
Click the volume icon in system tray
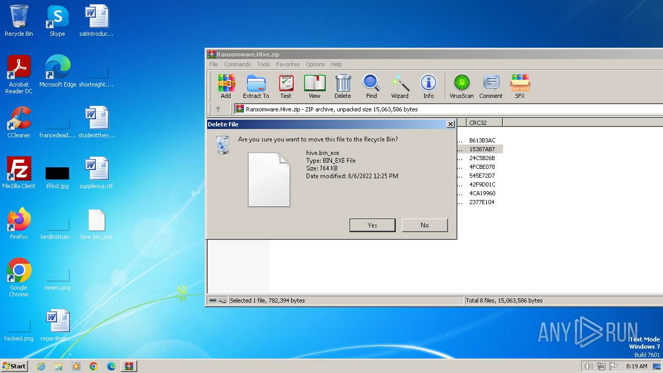tap(588, 366)
